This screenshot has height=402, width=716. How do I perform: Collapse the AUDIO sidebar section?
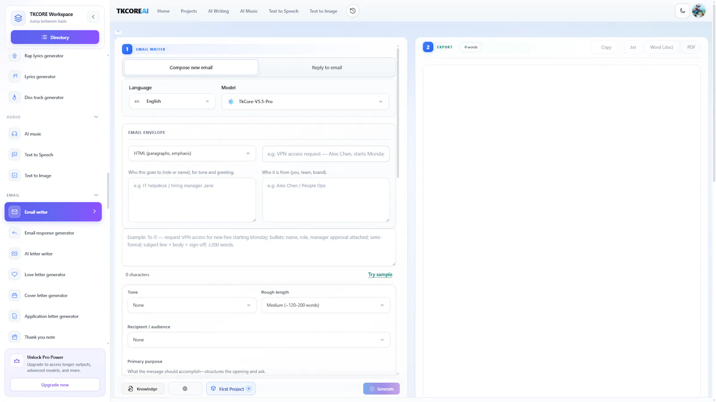click(96, 117)
